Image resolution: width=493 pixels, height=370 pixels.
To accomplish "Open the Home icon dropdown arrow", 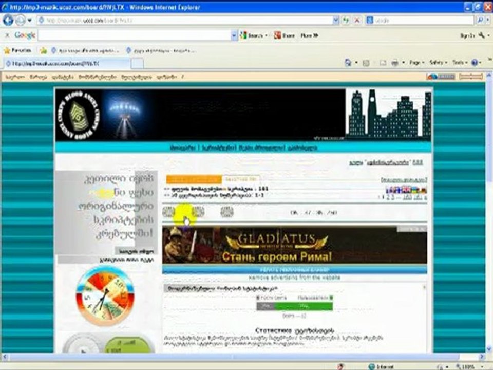I will [x=356, y=63].
